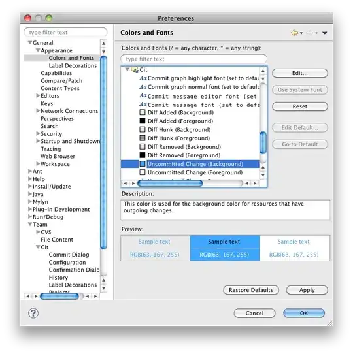Select Diff Removed (Foreground) black swatch
353x354 pixels.
[x=143, y=155]
